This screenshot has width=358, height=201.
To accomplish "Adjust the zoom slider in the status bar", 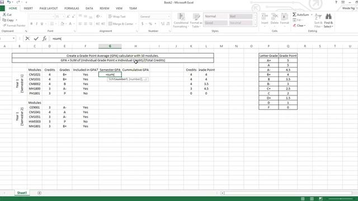I will click(x=341, y=199).
